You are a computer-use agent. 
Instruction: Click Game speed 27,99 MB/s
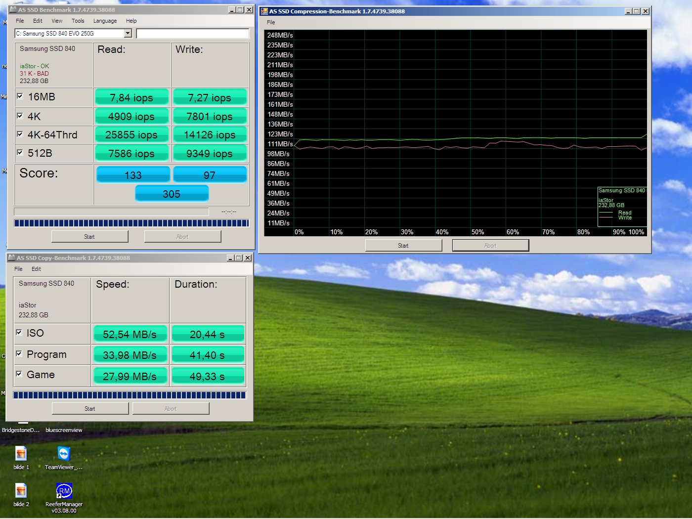point(130,376)
